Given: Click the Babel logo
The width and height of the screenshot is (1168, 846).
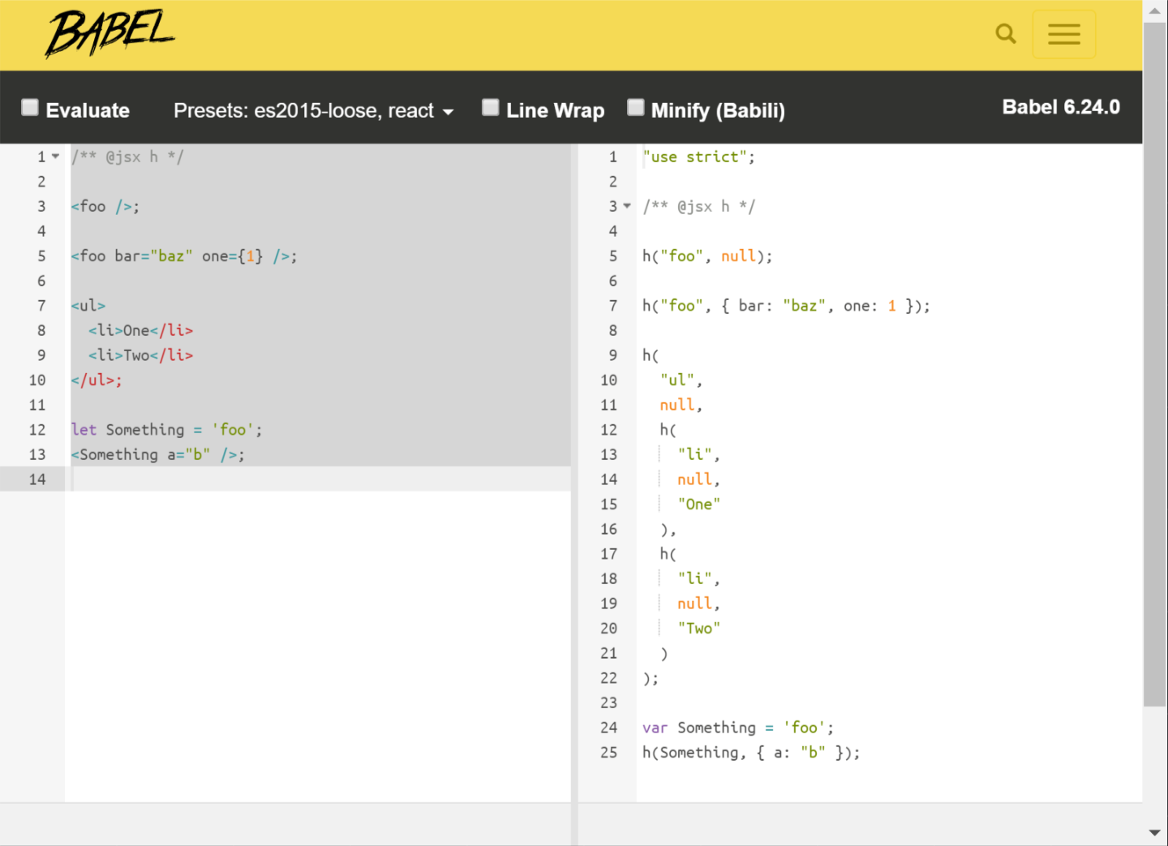Looking at the screenshot, I should click(x=109, y=34).
